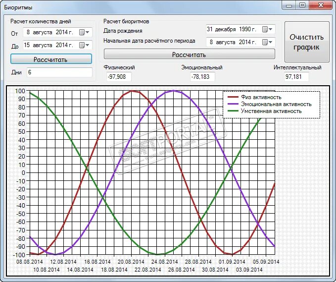336x282 pixels.
Task: Click the Интеллектуальный value field 97,181
Action: point(296,77)
